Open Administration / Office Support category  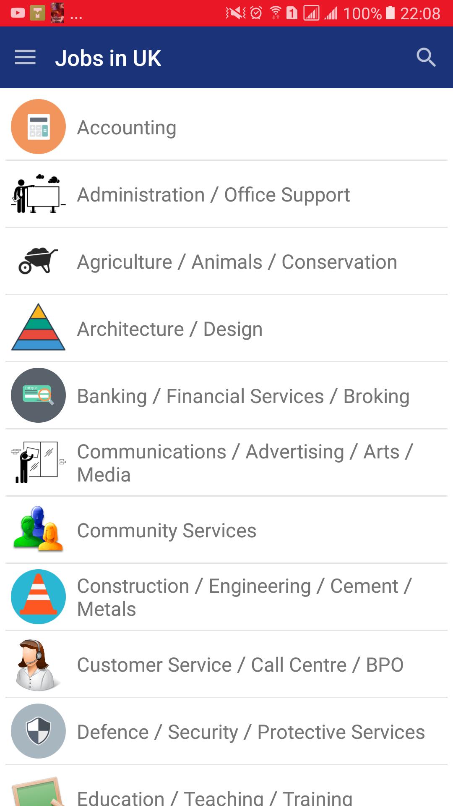226,194
